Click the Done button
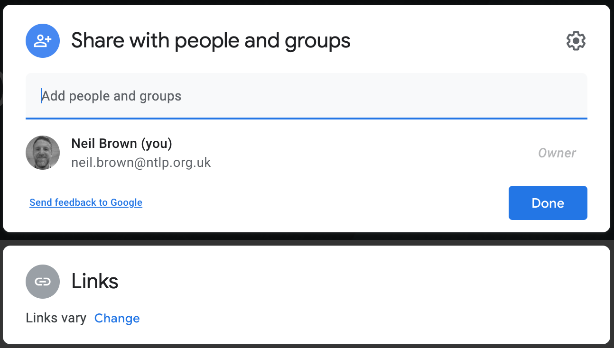This screenshot has height=348, width=614. pos(548,203)
